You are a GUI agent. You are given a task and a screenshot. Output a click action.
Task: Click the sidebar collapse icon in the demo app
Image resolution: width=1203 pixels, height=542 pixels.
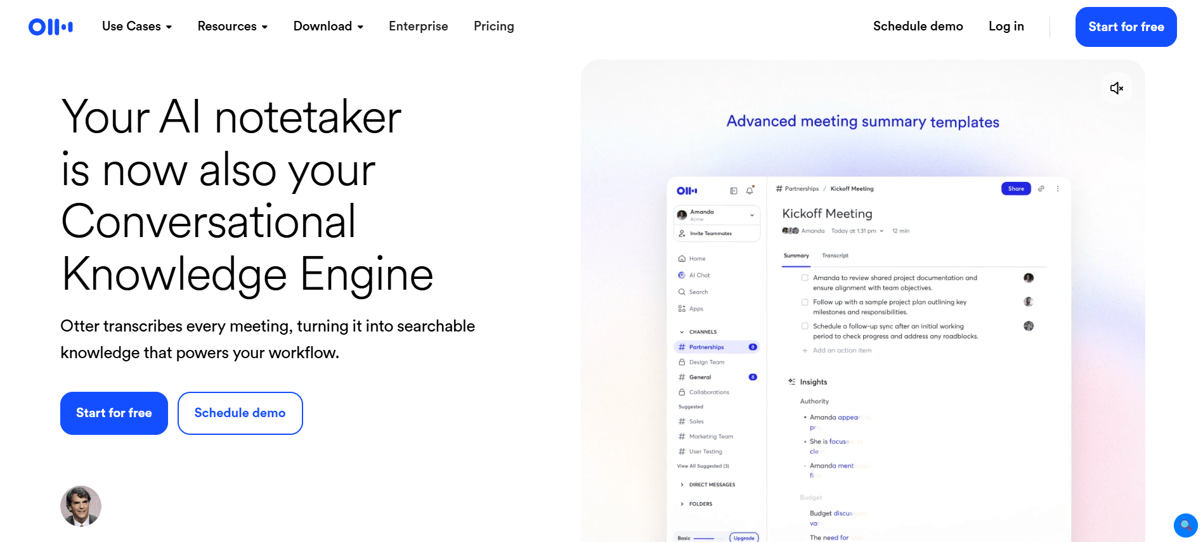[734, 191]
